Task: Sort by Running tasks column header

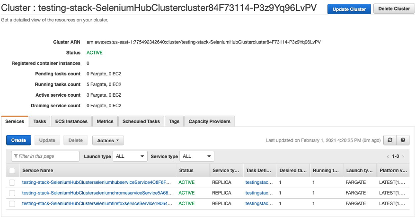Action: click(326, 171)
